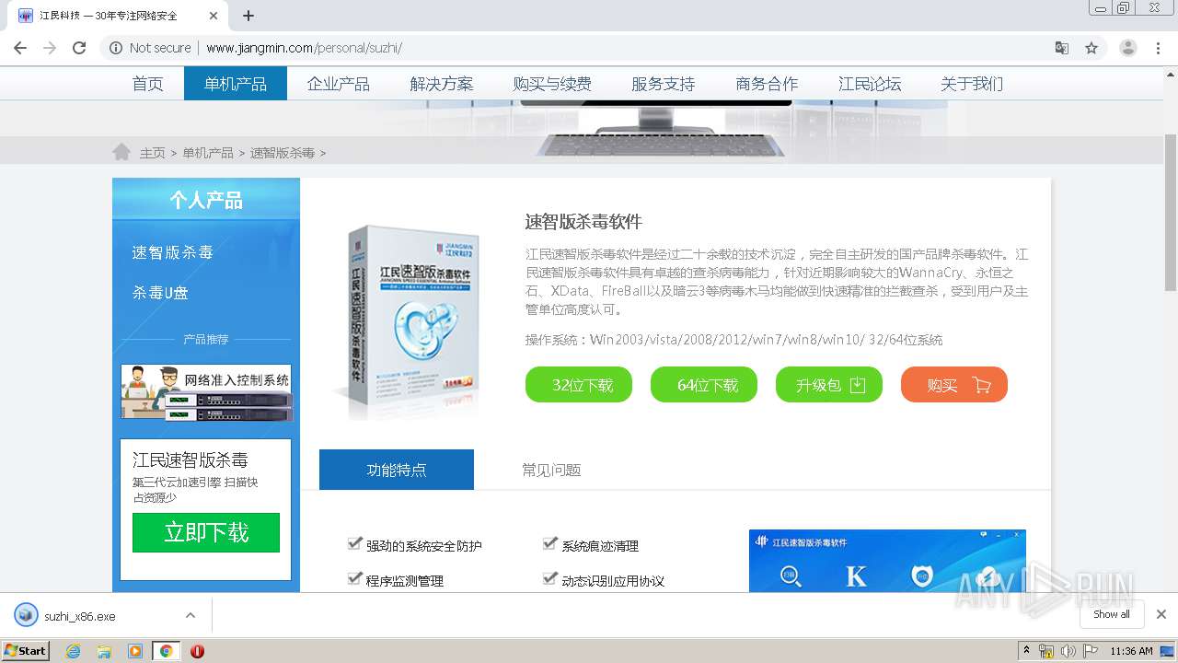Click 速智版杀毒 breadcrumb link
Viewport: 1178px width, 663px height.
(x=283, y=153)
